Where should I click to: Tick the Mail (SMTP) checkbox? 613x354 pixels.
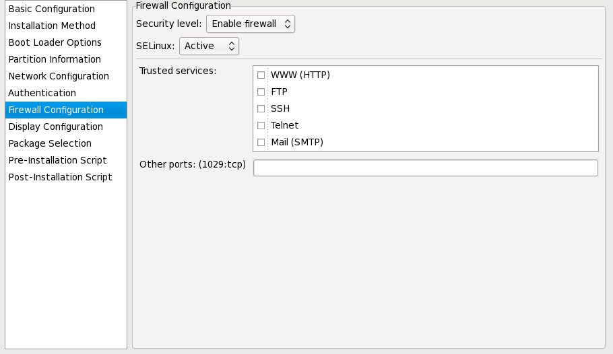tap(261, 142)
